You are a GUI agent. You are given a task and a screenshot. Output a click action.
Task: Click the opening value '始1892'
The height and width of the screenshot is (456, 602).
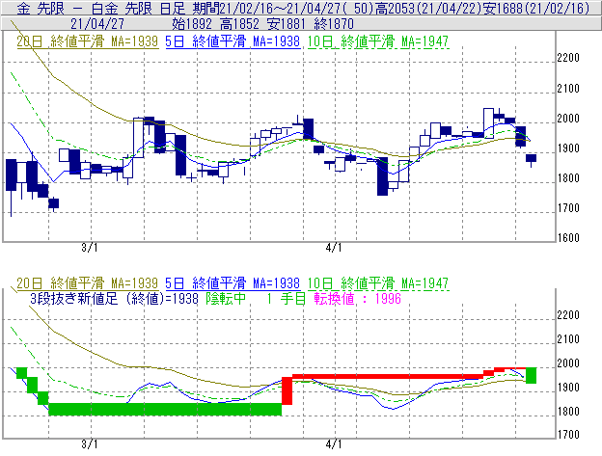pyautogui.click(x=192, y=24)
